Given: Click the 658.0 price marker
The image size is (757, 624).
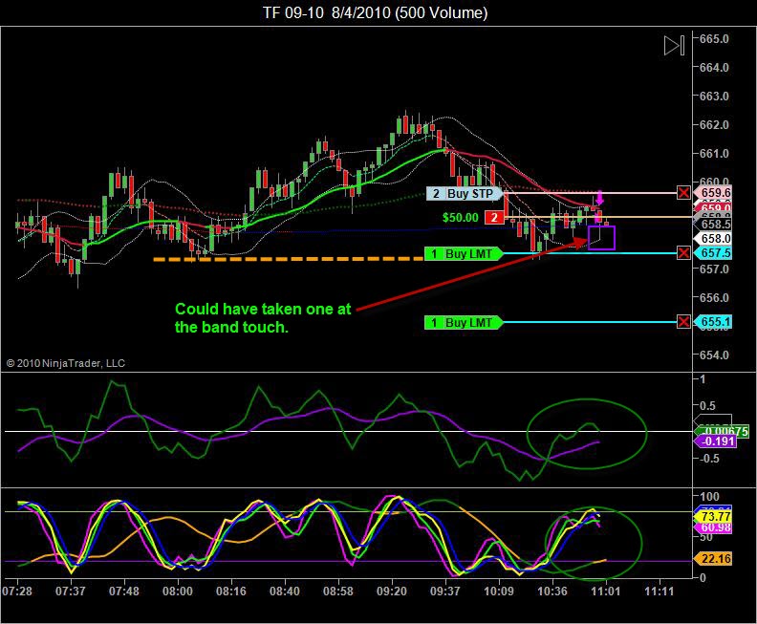Looking at the screenshot, I should point(713,238).
